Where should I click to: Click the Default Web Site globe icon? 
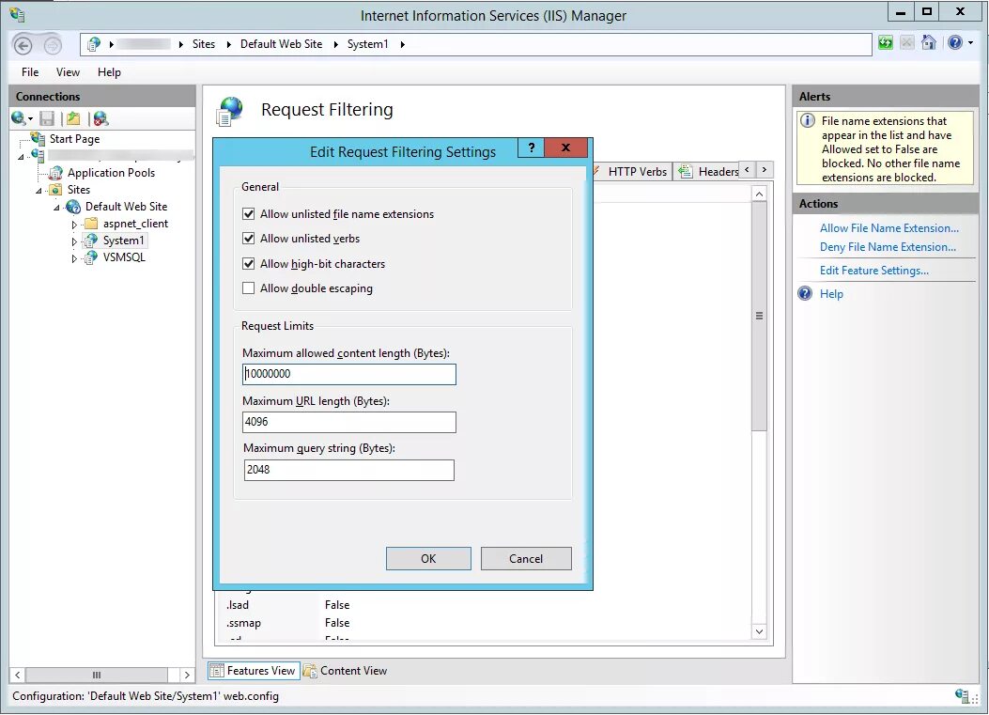pyautogui.click(x=73, y=207)
